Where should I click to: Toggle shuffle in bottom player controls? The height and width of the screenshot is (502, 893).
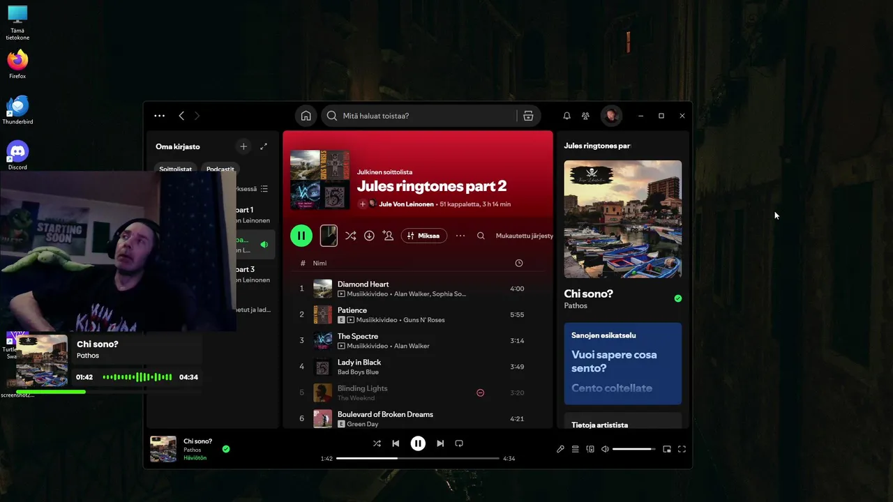(377, 443)
